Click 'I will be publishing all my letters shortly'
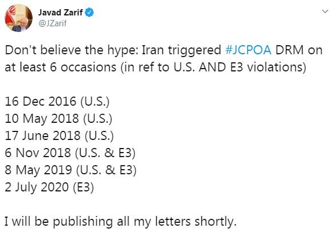 121,222
